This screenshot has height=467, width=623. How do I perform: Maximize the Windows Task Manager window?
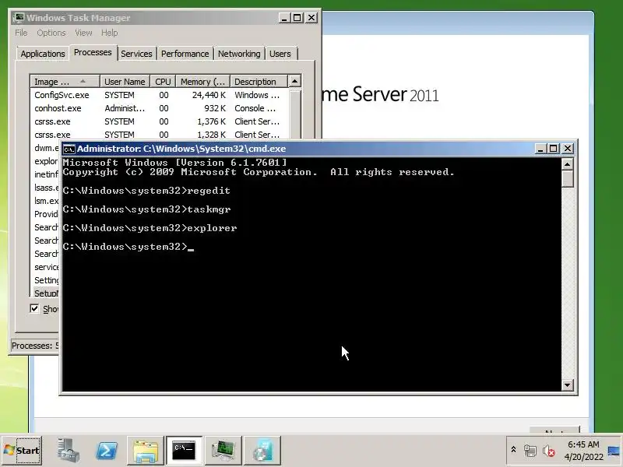pyautogui.click(x=297, y=18)
